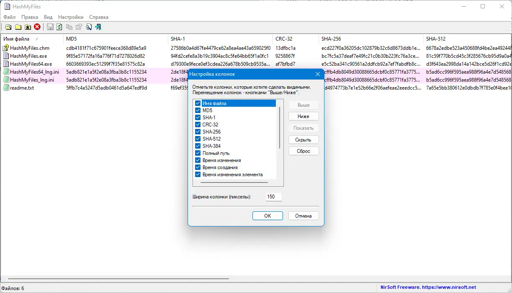This screenshot has width=512, height=293.
Task: Click the Add Files open-folder toolbar icon
Action: (8, 27)
